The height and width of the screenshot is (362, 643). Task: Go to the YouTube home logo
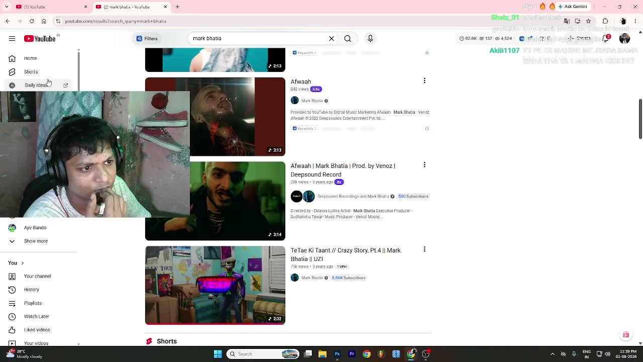point(40,39)
